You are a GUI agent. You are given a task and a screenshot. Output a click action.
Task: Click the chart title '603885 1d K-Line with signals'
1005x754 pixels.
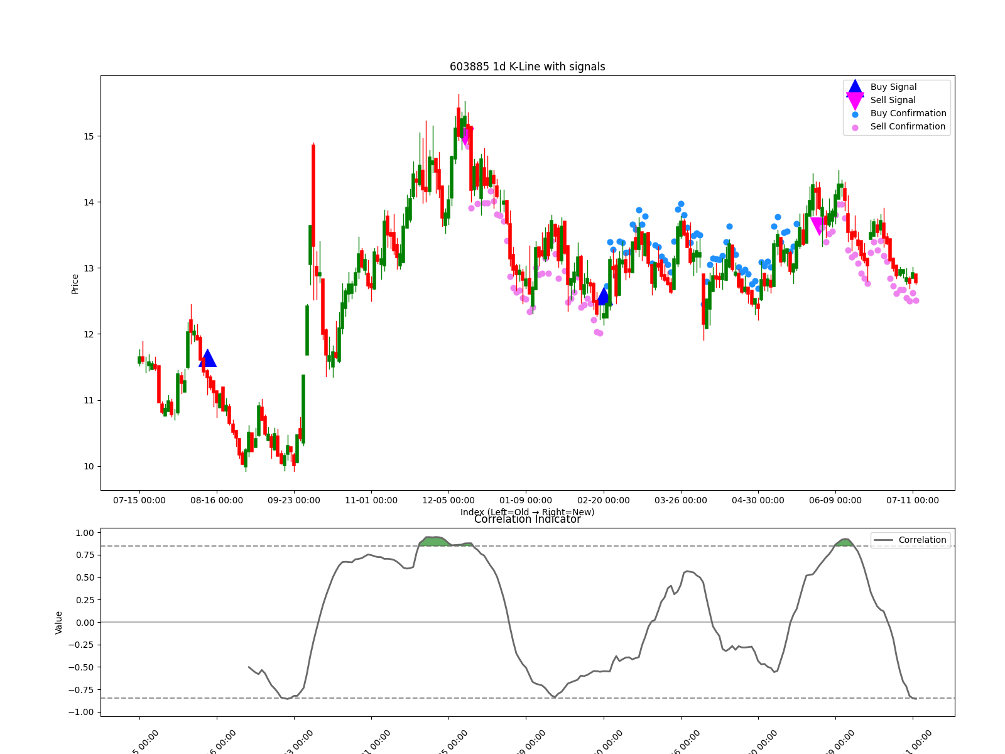[x=528, y=67]
